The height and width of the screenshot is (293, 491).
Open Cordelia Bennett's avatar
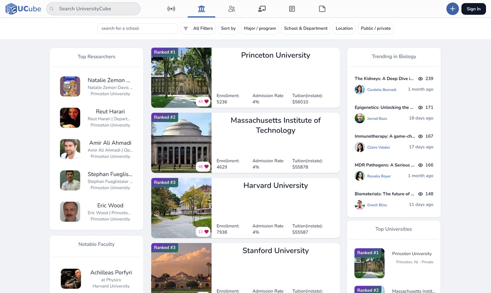(360, 89)
